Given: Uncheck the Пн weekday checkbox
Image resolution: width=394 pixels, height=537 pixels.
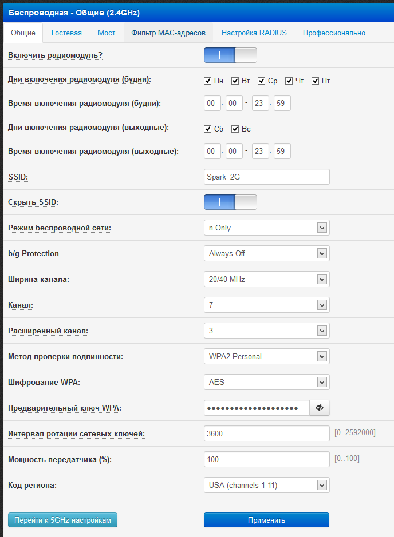Looking at the screenshot, I should (x=208, y=81).
